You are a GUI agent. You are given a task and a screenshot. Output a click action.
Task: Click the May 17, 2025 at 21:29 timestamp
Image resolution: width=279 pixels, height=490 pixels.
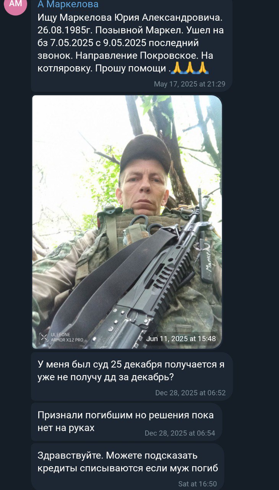tap(190, 84)
